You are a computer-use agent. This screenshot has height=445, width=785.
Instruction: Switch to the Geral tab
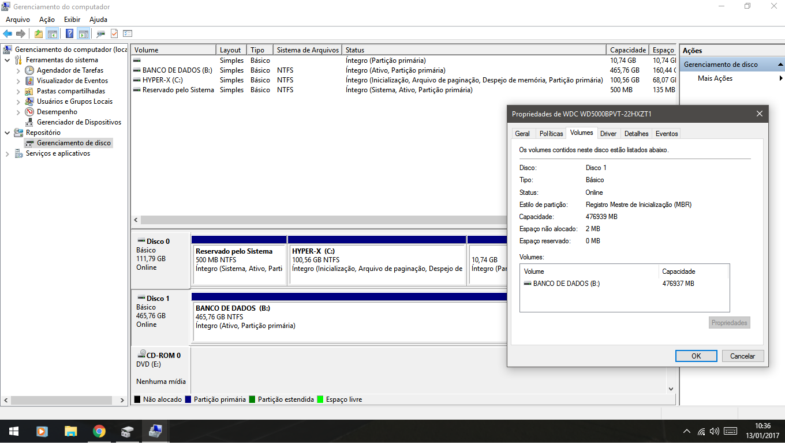pos(522,134)
